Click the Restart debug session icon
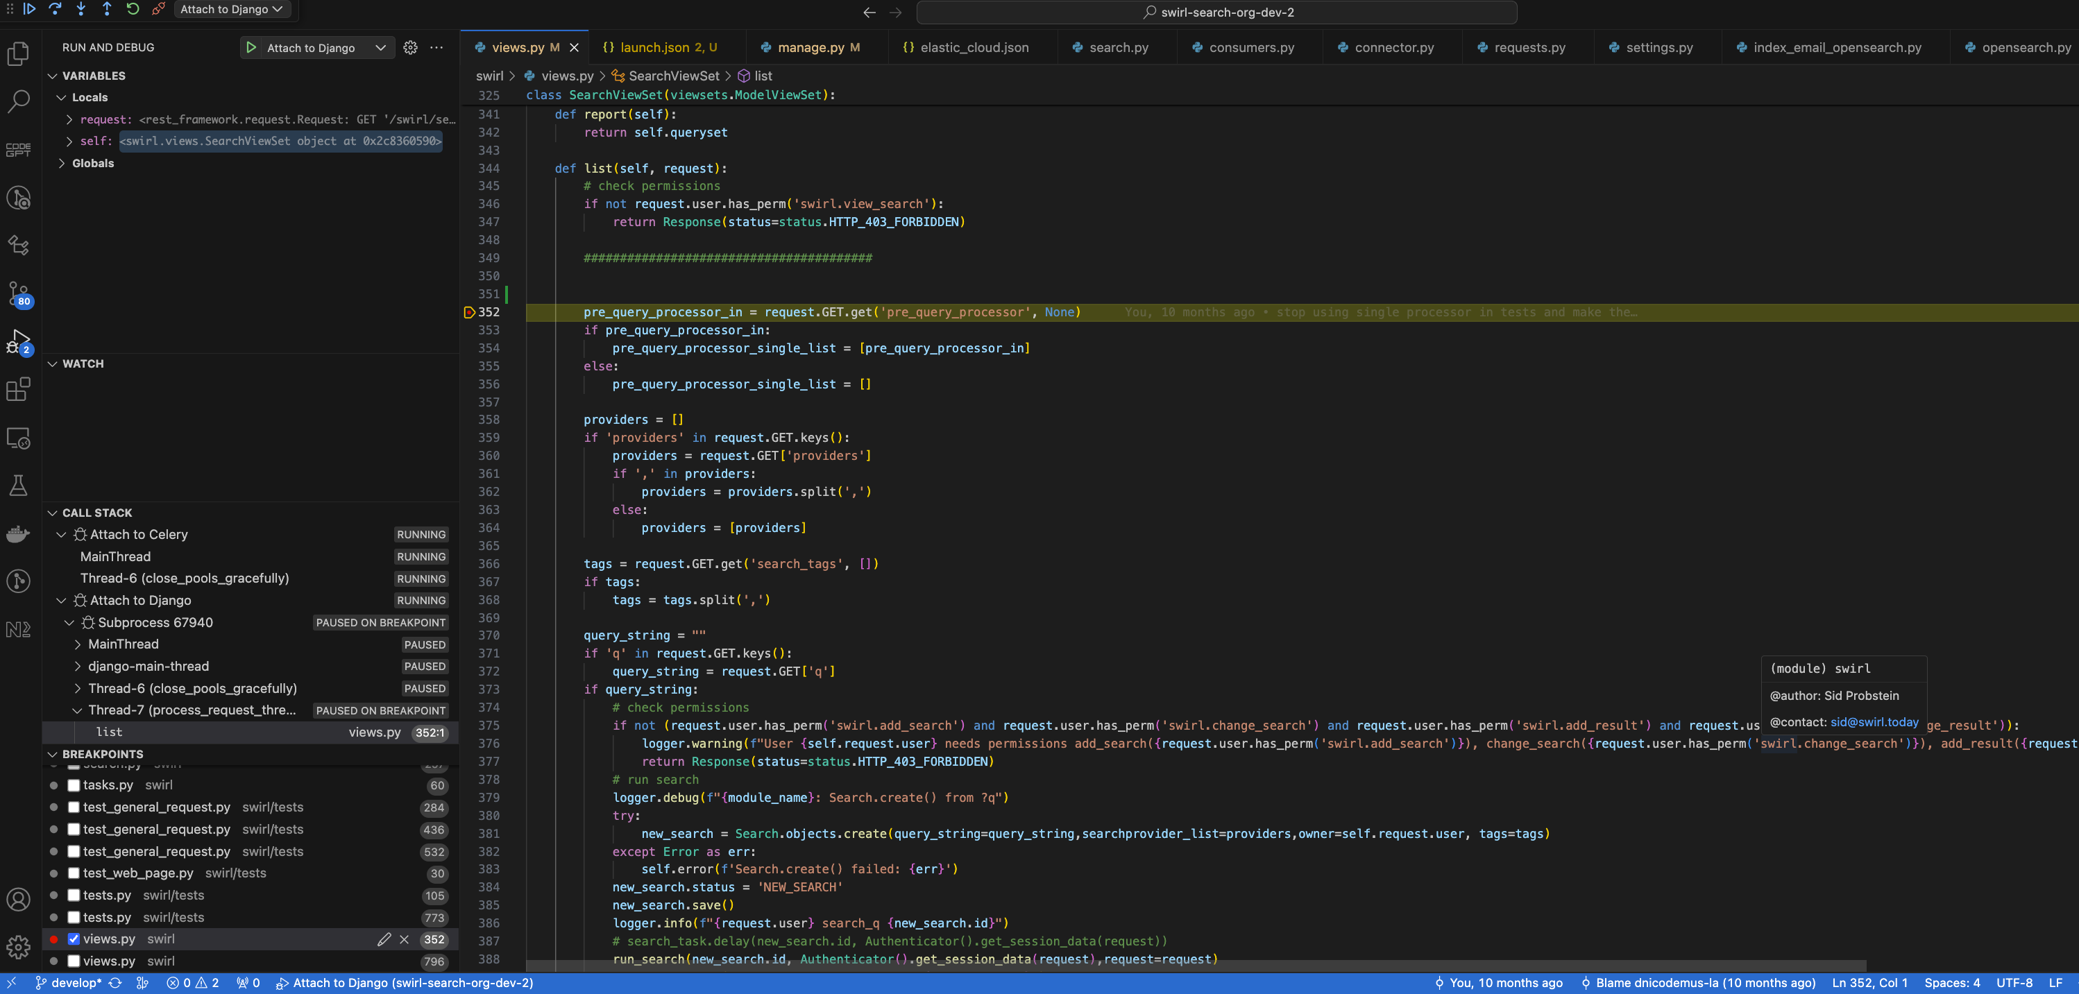The height and width of the screenshot is (994, 2079). 133,9
